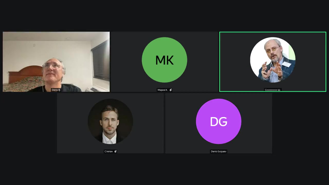The height and width of the screenshot is (185, 329).
Task: Click the letters MK inside green circle
Action: tap(164, 60)
